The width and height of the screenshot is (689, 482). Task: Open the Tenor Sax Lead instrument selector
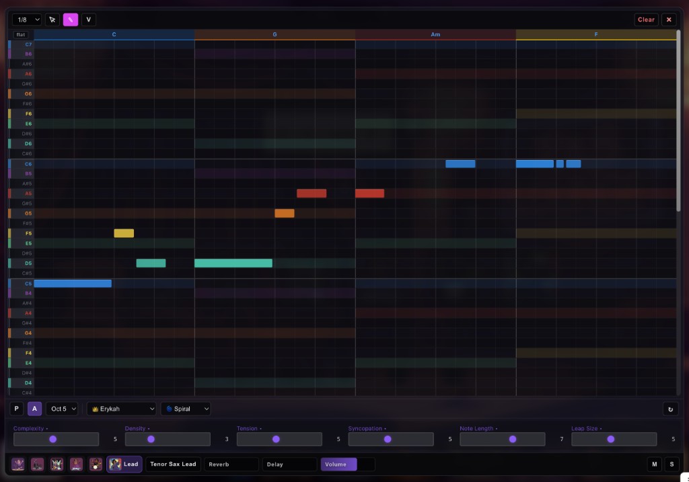point(173,464)
